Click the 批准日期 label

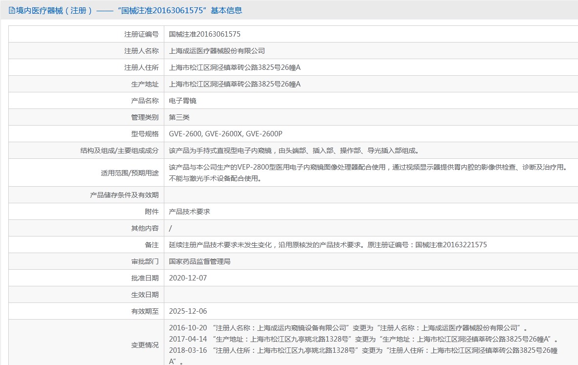(145, 278)
